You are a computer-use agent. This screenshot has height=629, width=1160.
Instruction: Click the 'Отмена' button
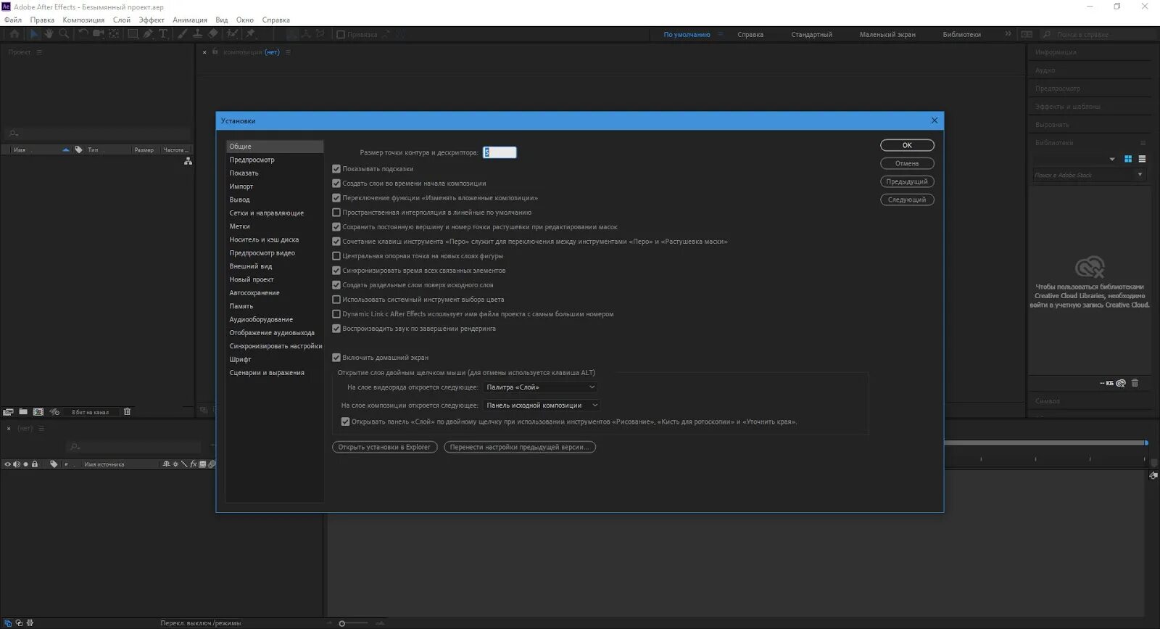click(x=907, y=163)
